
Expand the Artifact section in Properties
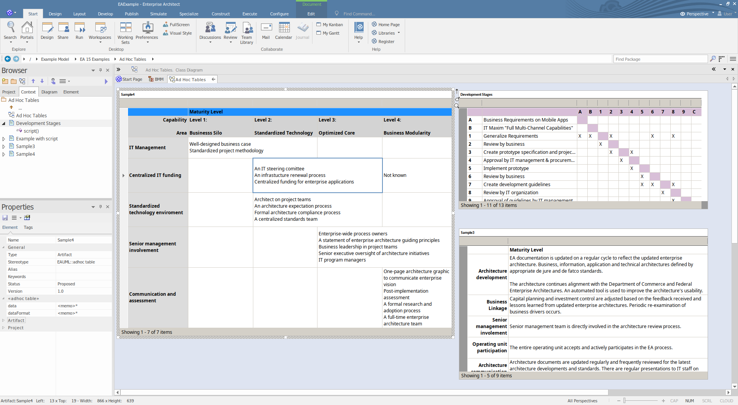pyautogui.click(x=3, y=320)
